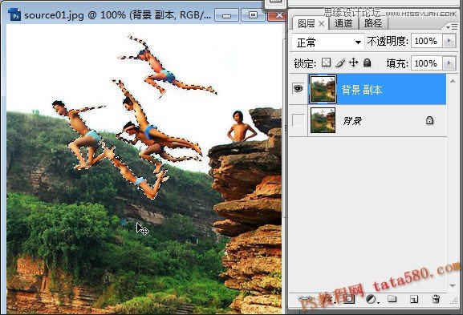Click the lock position move icon

pos(353,63)
